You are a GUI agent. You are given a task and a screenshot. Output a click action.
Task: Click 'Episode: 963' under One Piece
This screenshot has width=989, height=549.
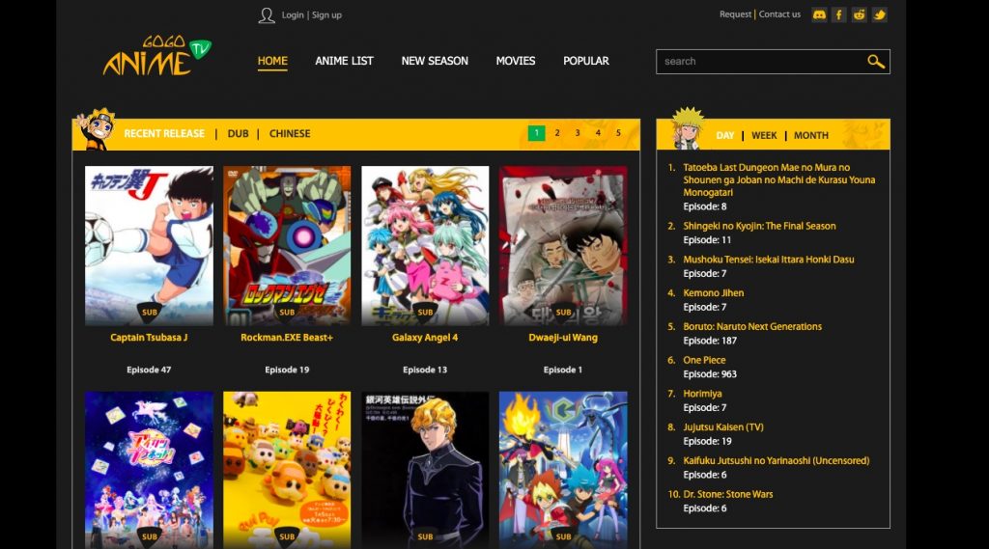pyautogui.click(x=710, y=374)
